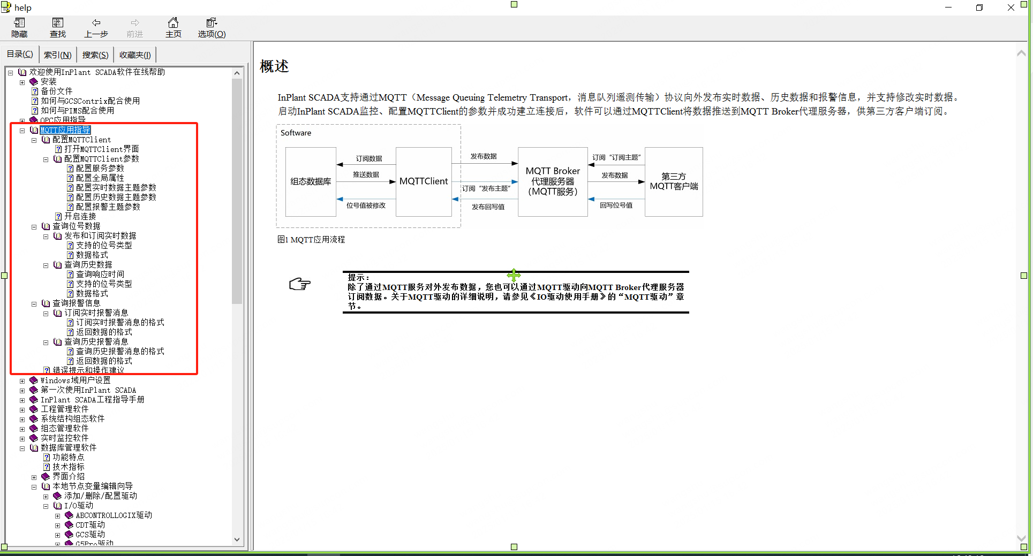Open the 选项(O) options menu

212,28
